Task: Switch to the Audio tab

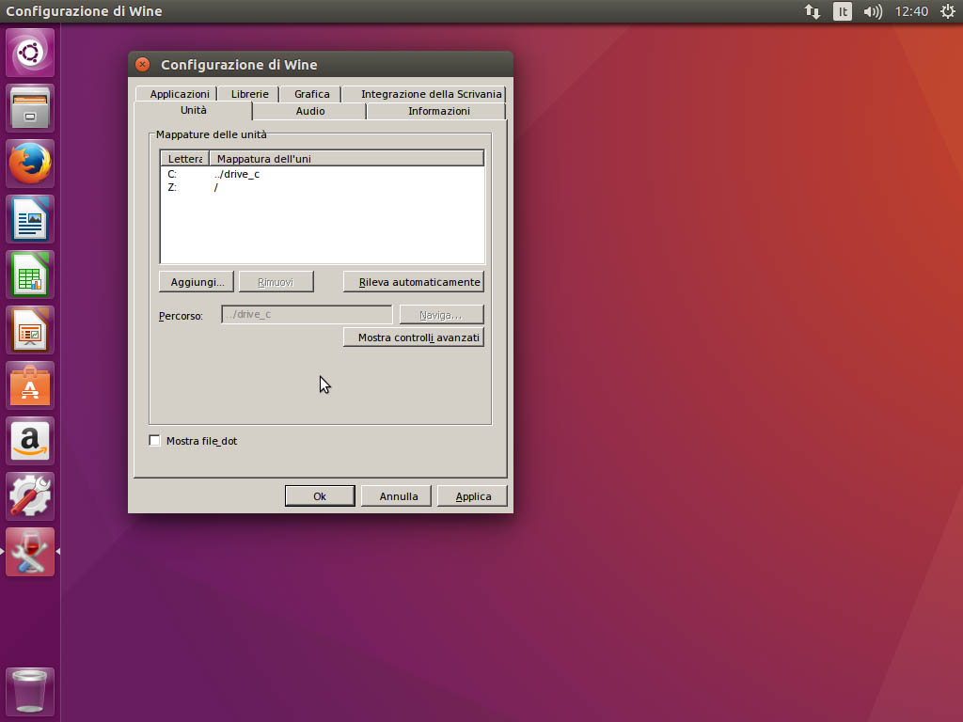Action: coord(309,111)
